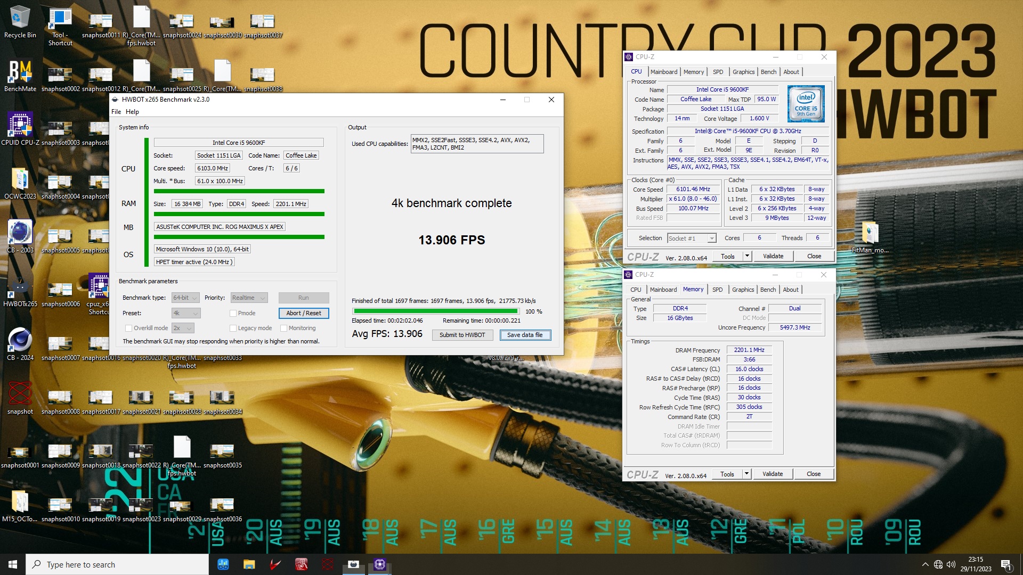Select the snaphsot0033 desktop file
This screenshot has width=1023, height=575.
[x=222, y=357]
